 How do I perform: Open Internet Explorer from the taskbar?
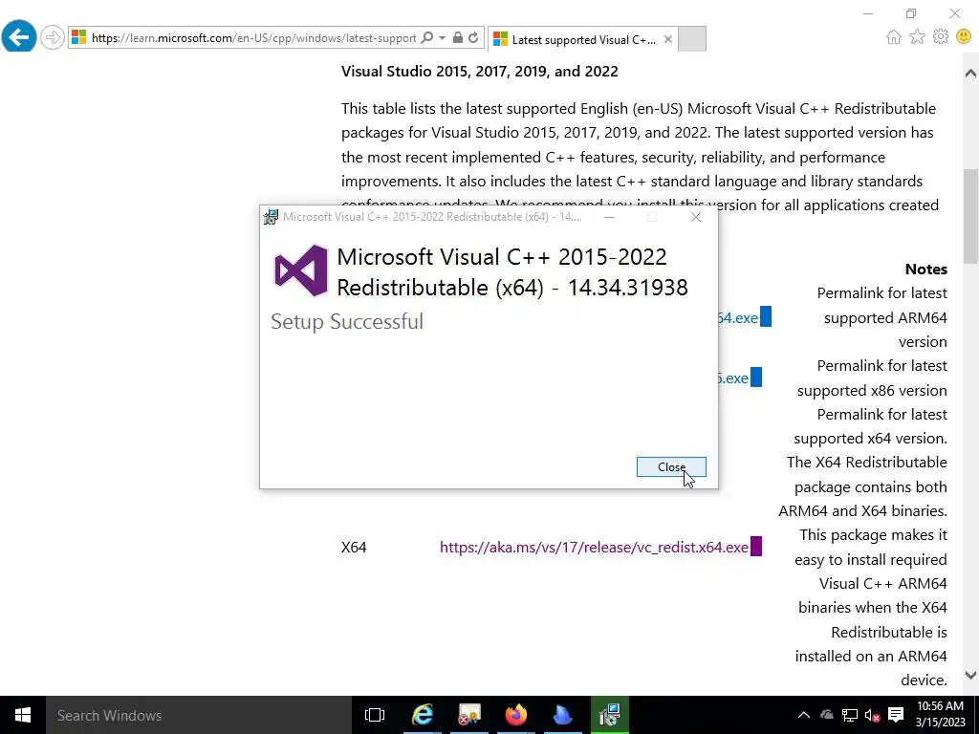point(423,715)
